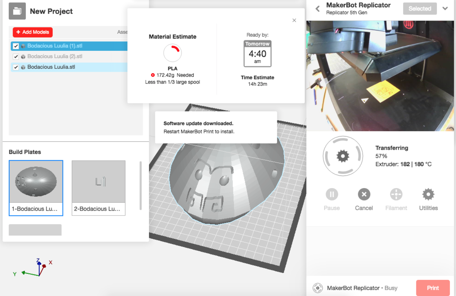Click the MakerBot Replicator Busy status label
Viewport: 456px width, 296px height.
point(362,288)
